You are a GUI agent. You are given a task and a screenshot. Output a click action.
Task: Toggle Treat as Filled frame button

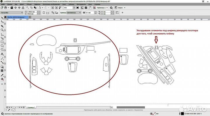[117, 13]
